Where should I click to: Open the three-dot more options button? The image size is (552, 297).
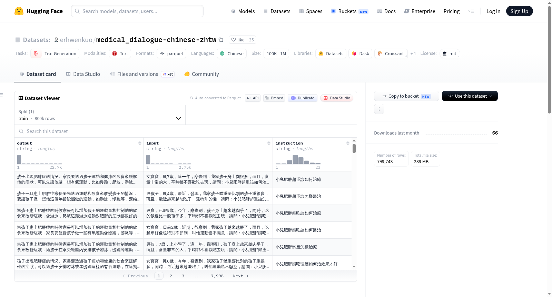click(379, 109)
